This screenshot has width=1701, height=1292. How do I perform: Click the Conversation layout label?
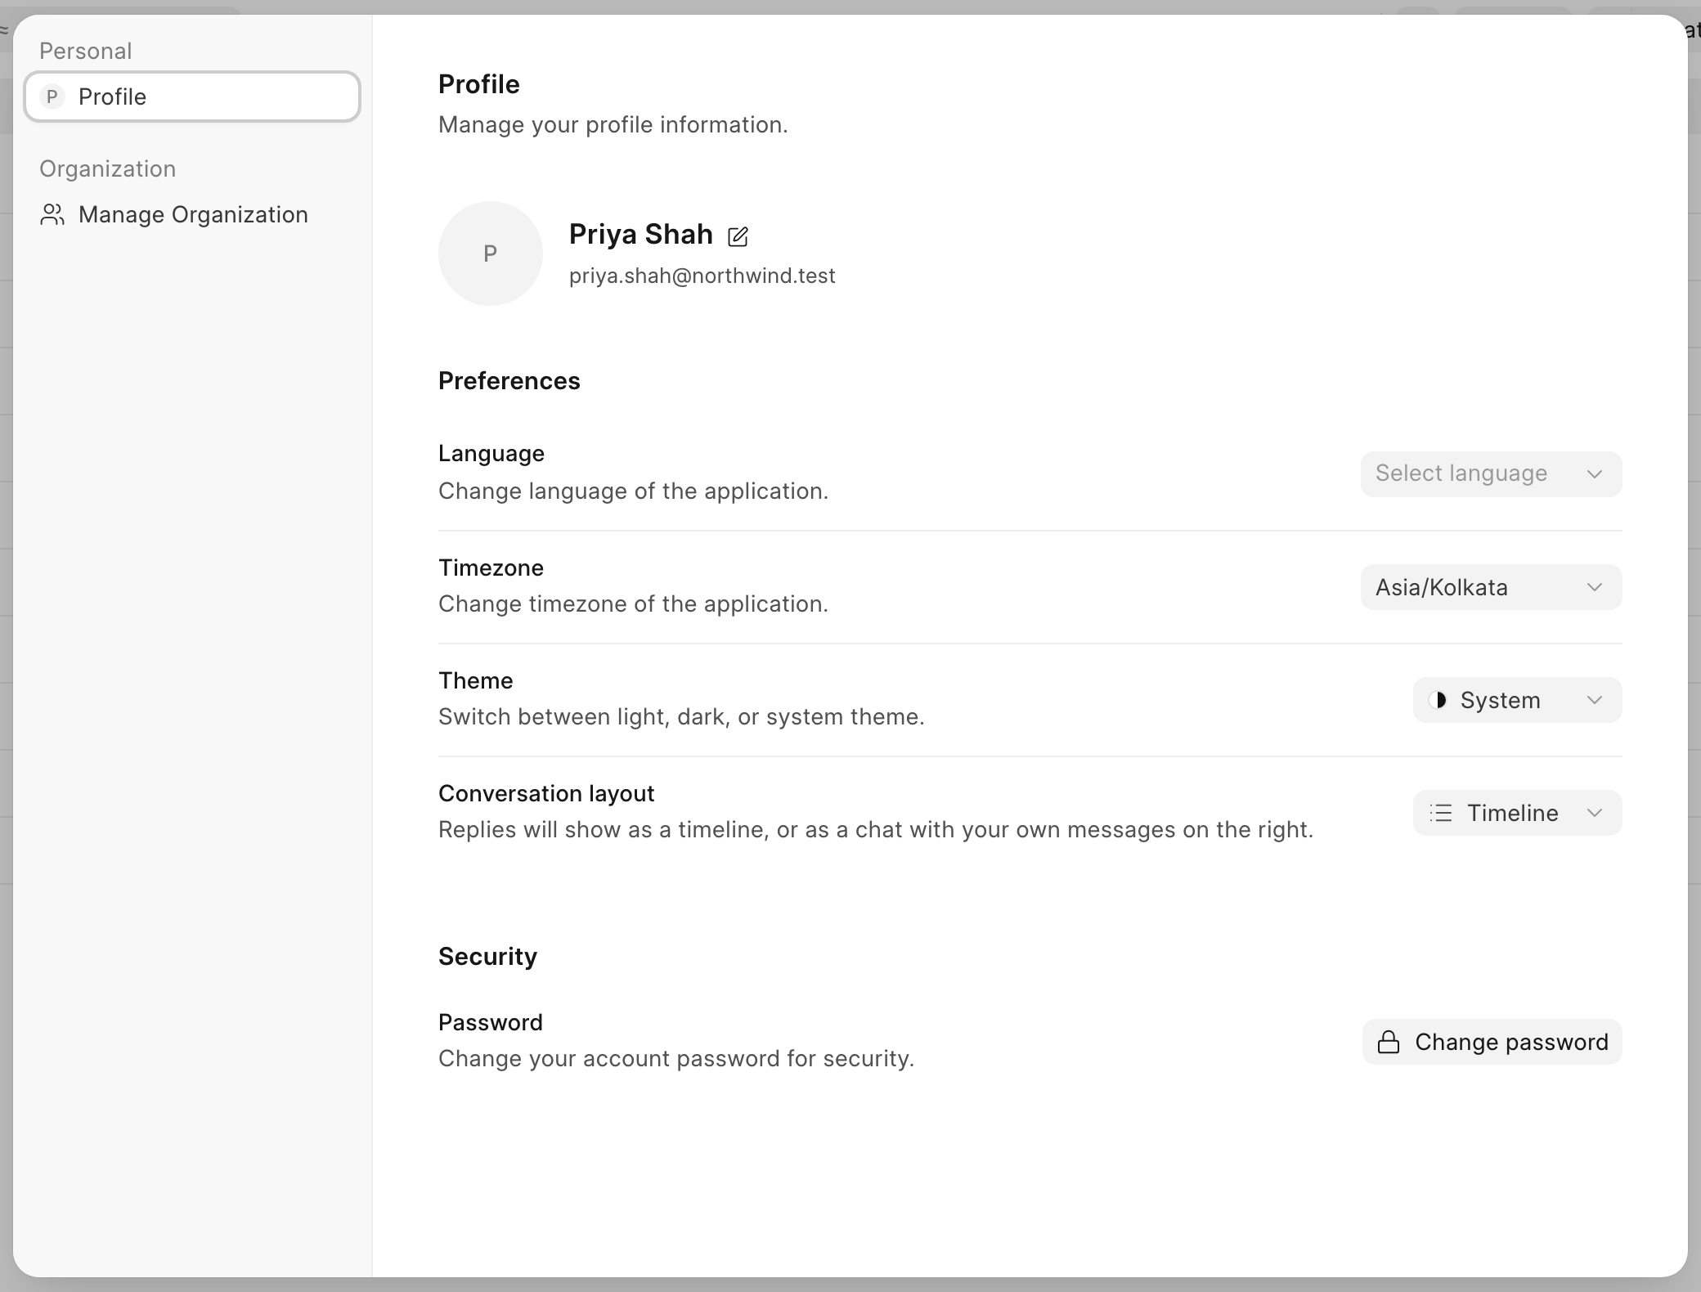coord(546,793)
